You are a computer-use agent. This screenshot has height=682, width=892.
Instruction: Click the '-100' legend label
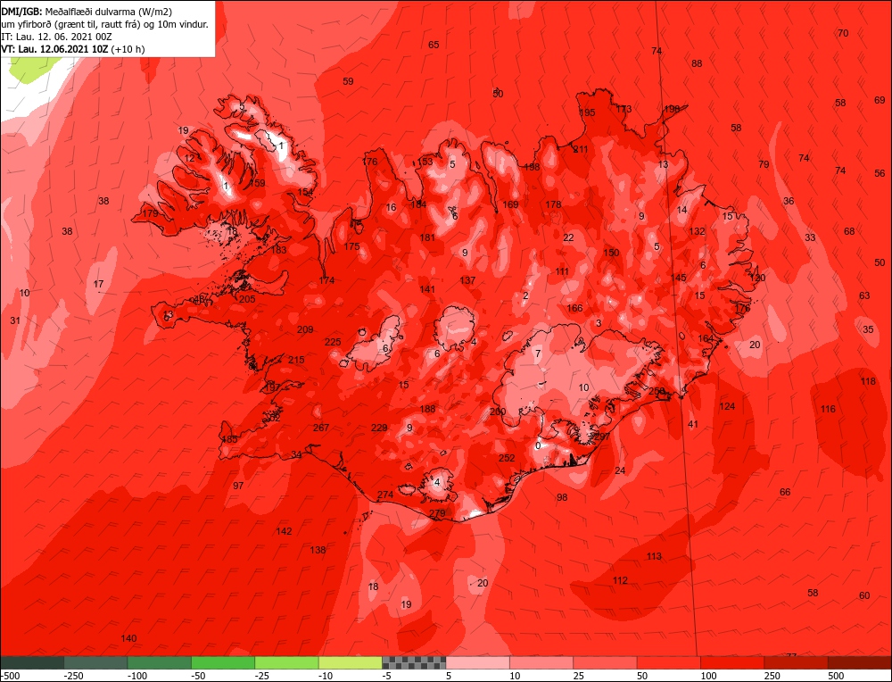(x=137, y=676)
